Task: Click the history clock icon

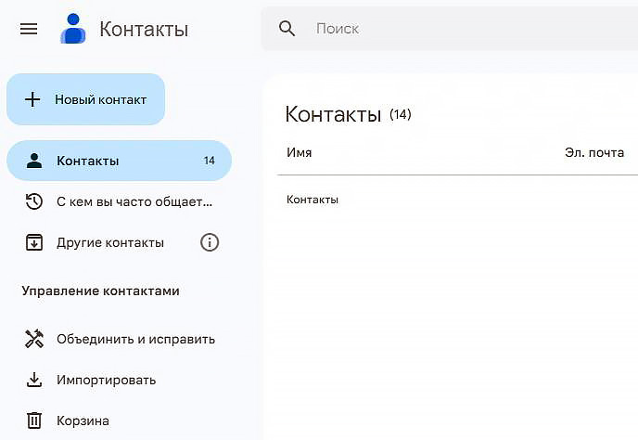Action: (34, 201)
